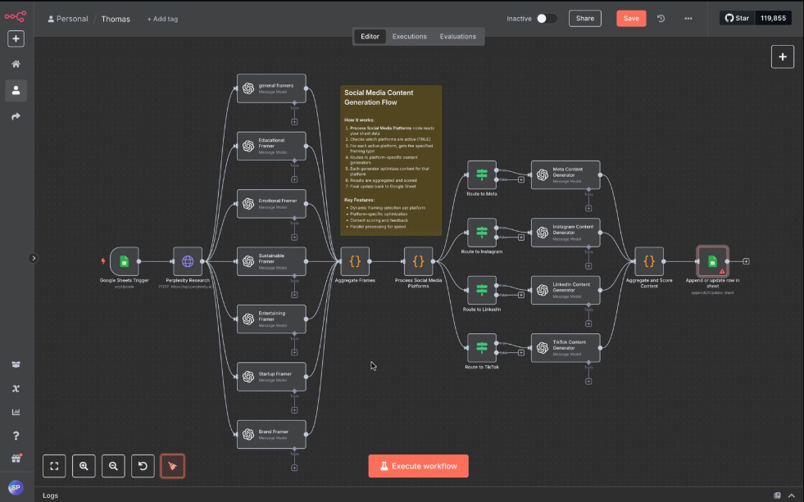804x502 pixels.
Task: Expand the Logs panel chevron
Action: tap(793, 495)
